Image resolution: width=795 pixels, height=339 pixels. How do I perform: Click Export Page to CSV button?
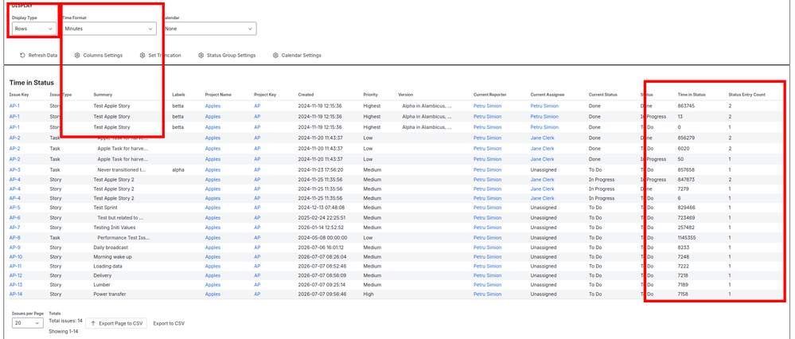tap(116, 323)
